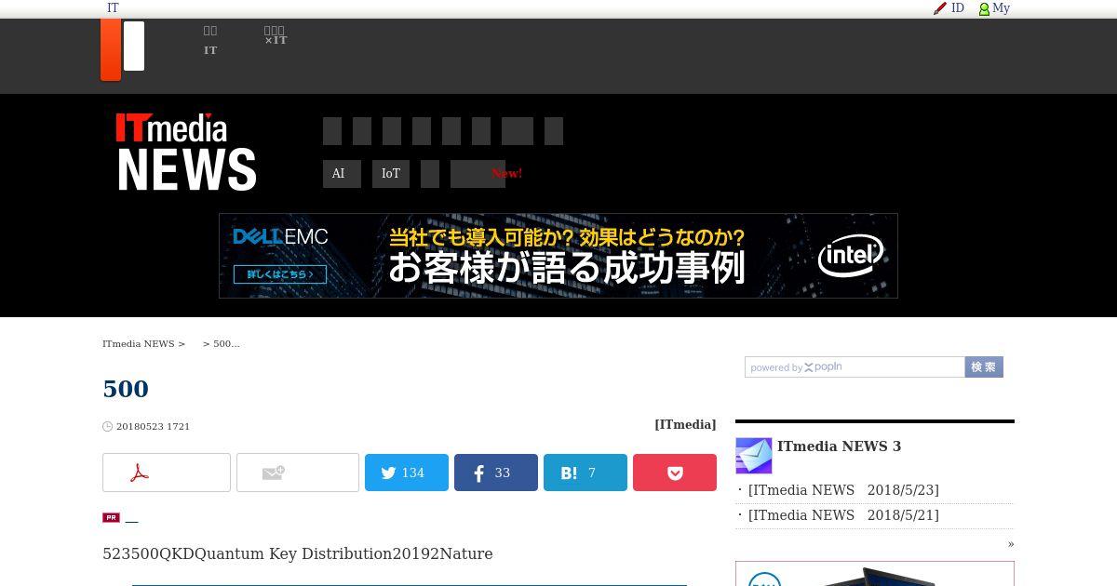This screenshot has width=1117, height=586.
Task: Click ITmedia NEWS breadcrumb link
Action: (x=139, y=343)
